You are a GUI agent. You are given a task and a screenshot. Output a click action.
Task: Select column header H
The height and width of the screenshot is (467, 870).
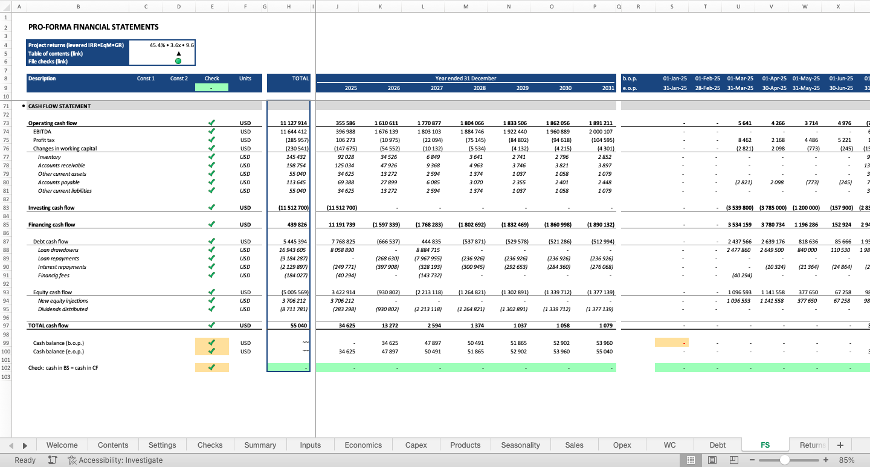click(289, 6)
